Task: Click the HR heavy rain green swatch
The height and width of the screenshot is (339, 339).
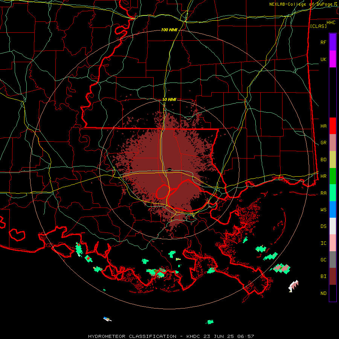Action: [333, 176]
